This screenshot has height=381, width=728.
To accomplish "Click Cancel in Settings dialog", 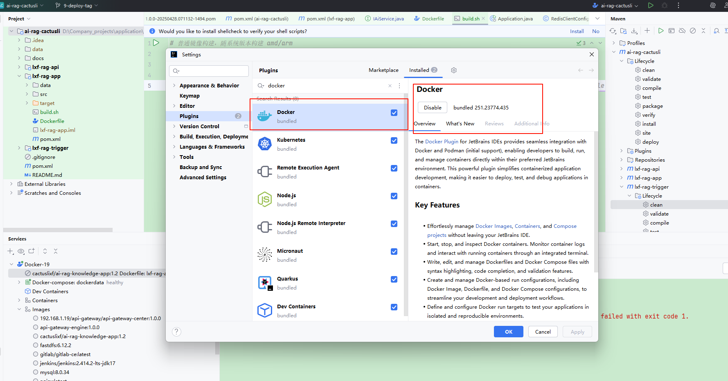I will [x=543, y=332].
